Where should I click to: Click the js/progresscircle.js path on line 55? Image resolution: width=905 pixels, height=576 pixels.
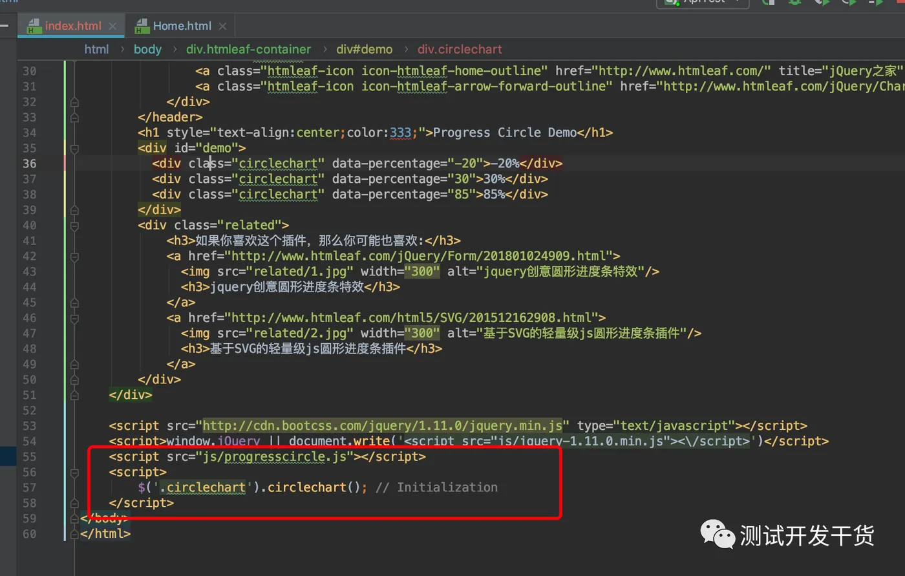click(x=275, y=457)
